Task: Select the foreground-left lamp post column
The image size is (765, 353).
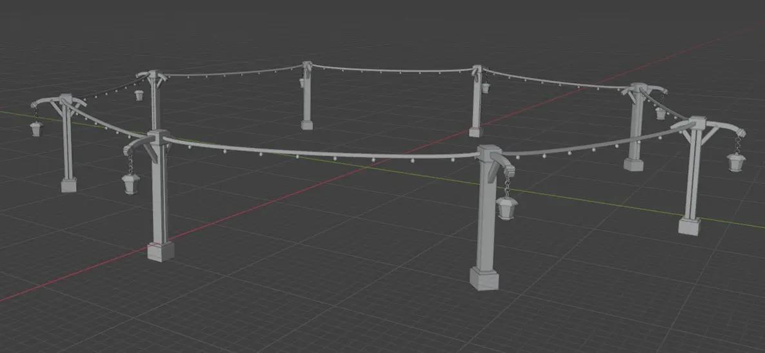Action: (x=159, y=195)
